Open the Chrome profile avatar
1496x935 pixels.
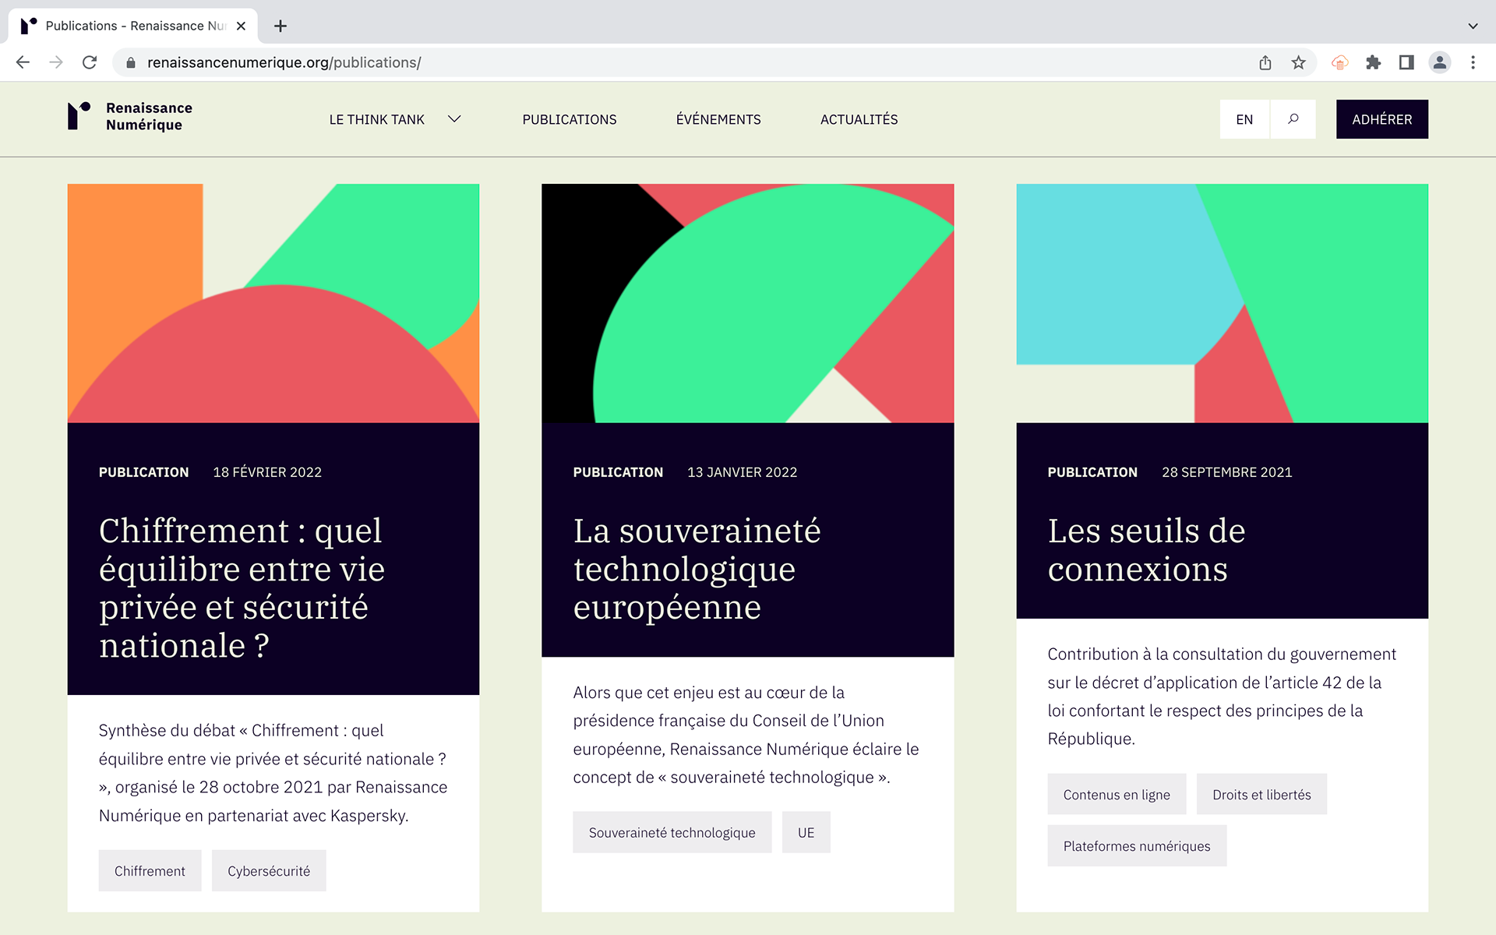click(x=1439, y=62)
